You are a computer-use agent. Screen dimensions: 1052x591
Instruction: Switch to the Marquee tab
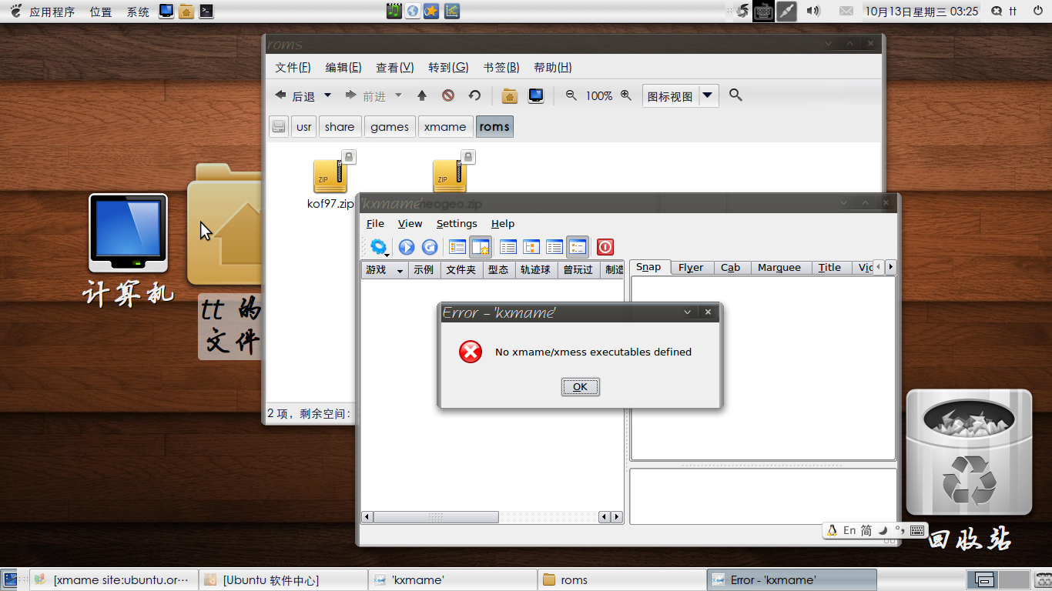click(779, 268)
